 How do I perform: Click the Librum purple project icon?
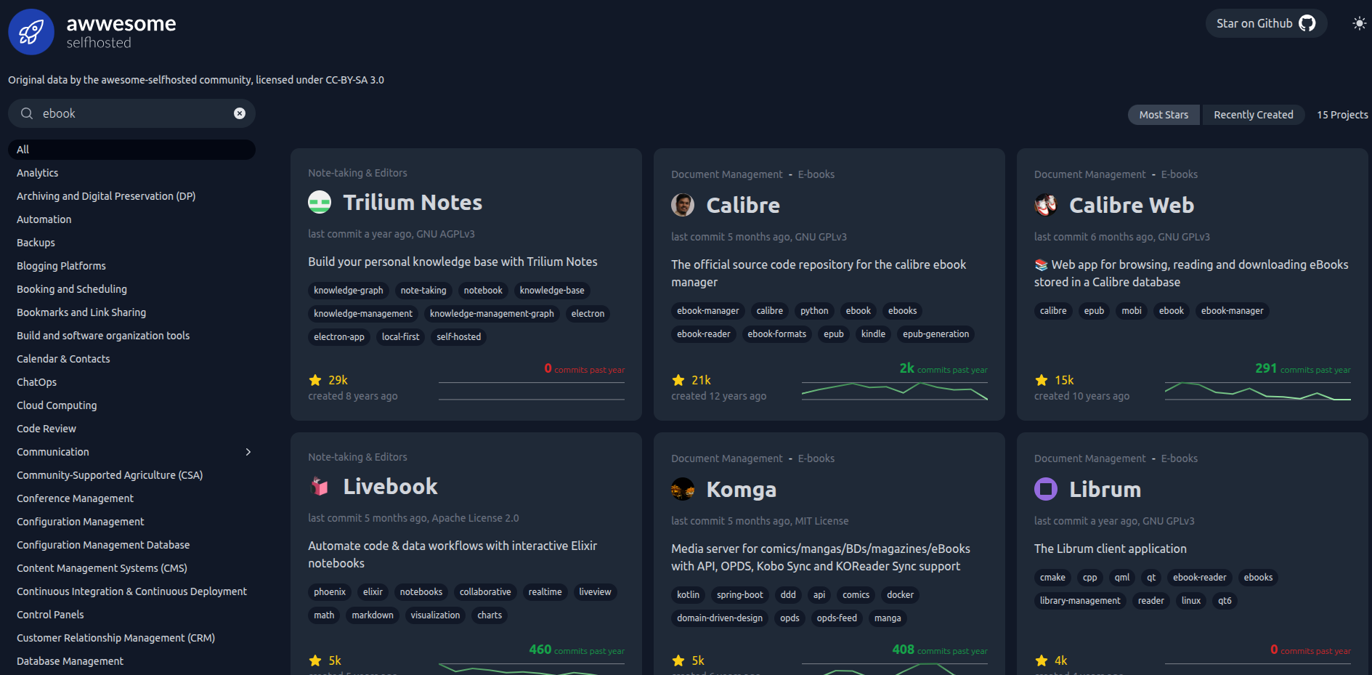tap(1046, 489)
